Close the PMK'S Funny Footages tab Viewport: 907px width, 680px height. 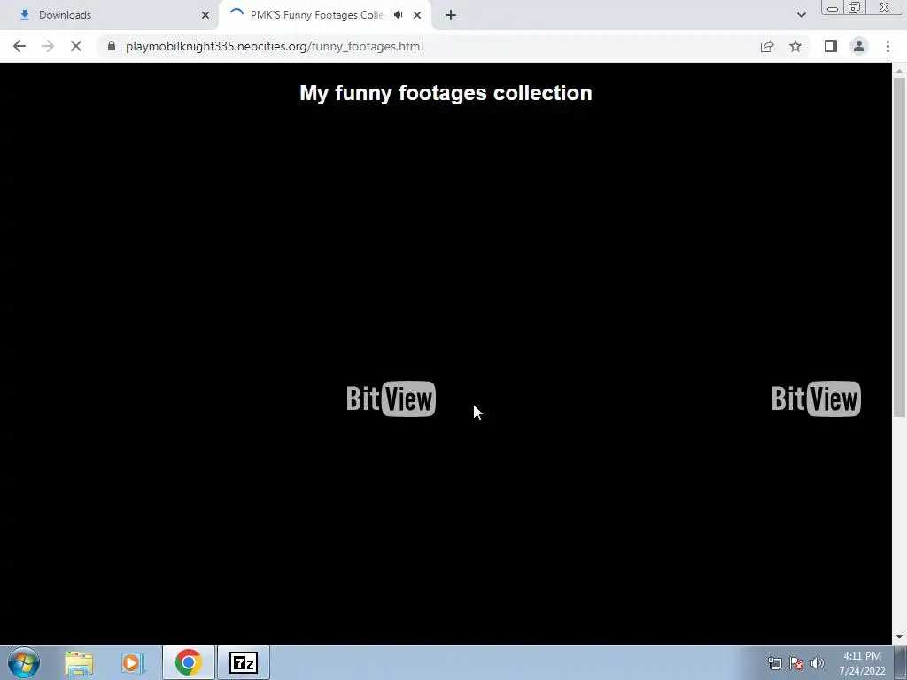tap(417, 15)
